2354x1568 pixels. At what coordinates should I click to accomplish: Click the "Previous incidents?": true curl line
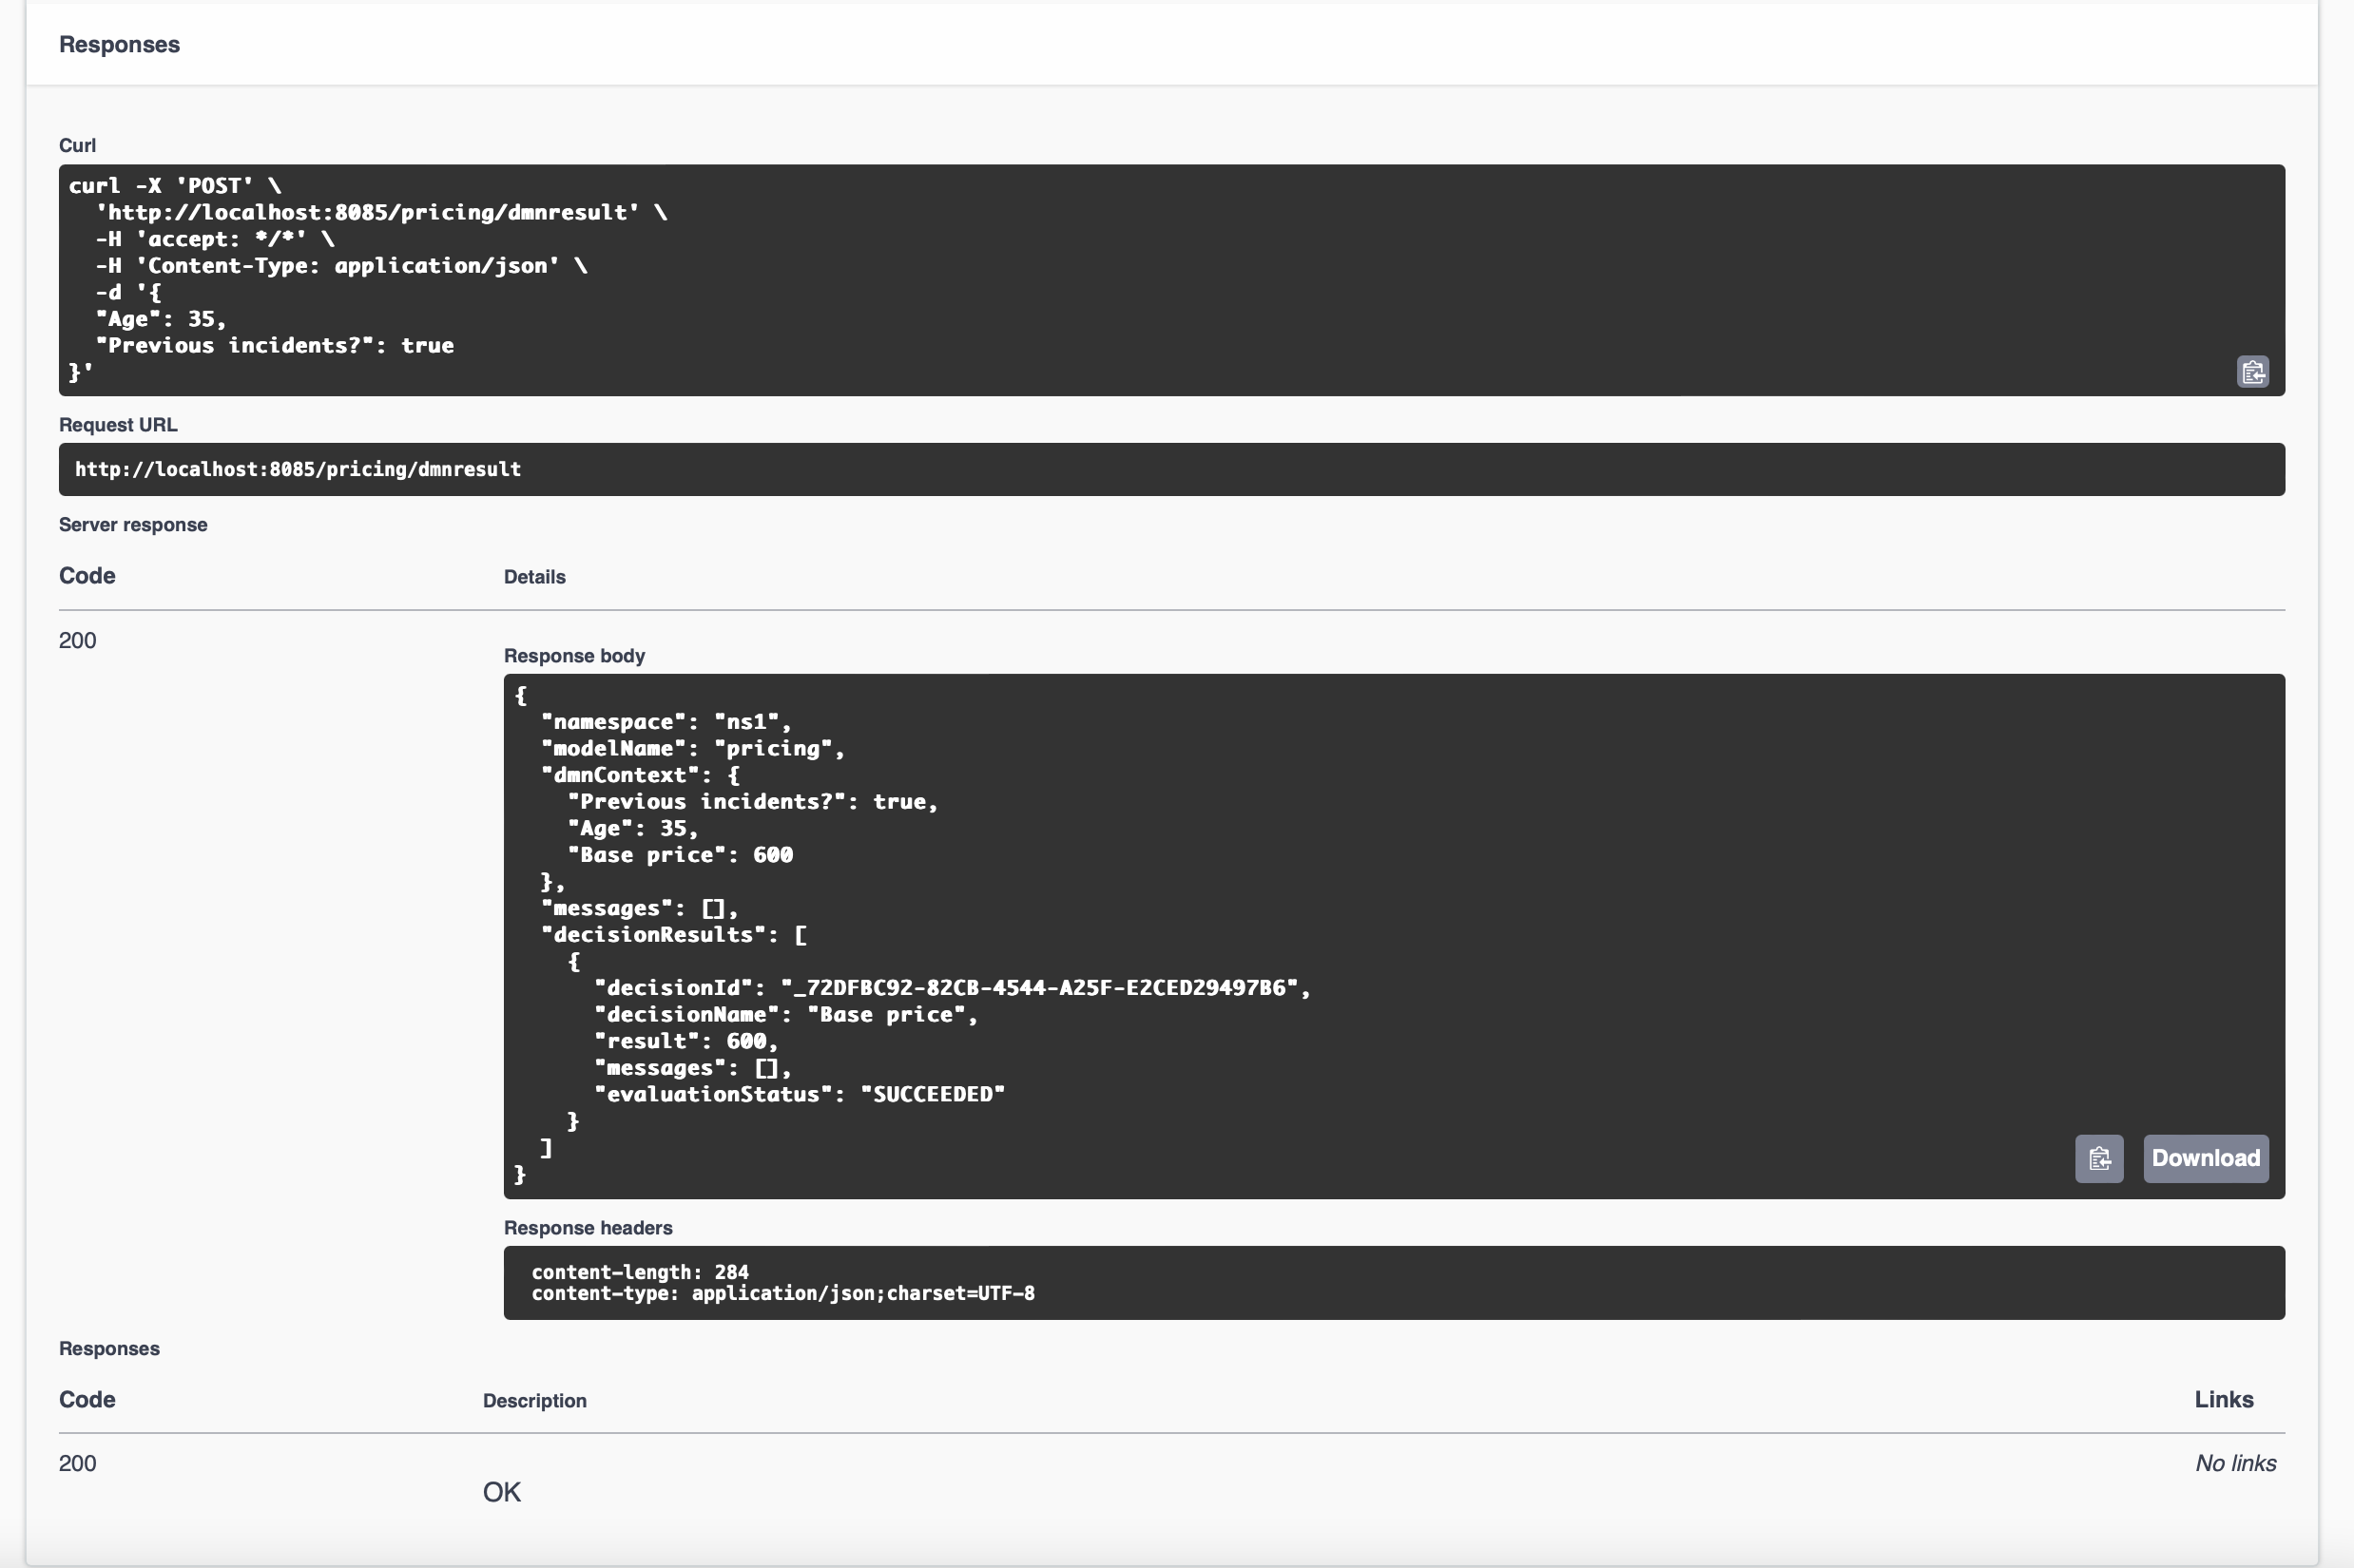275,346
